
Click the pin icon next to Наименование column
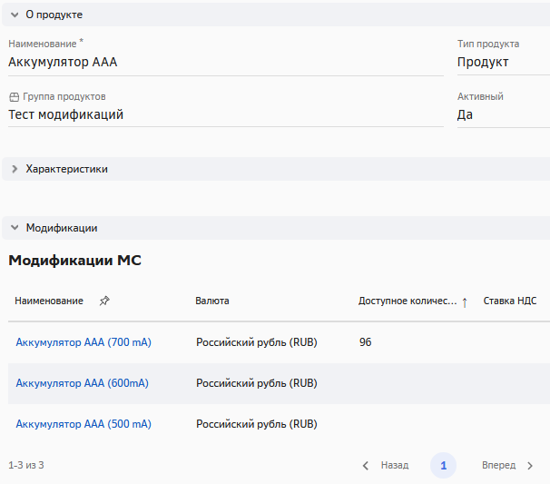click(x=104, y=301)
